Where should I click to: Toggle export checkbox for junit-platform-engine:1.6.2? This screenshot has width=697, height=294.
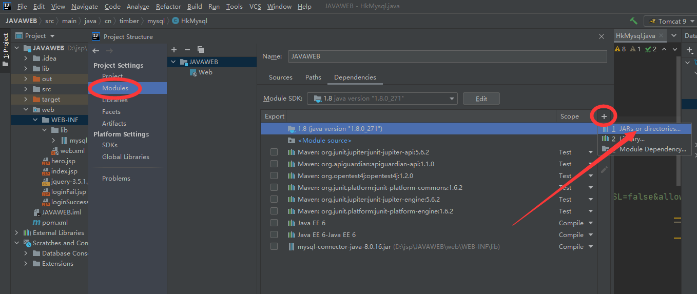(x=274, y=211)
